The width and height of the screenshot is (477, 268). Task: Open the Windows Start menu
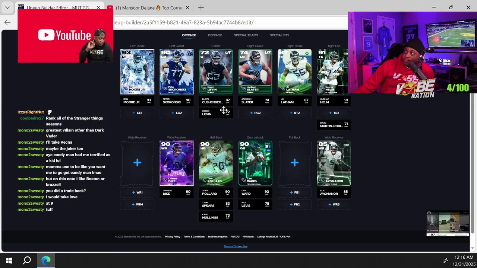click(9, 261)
